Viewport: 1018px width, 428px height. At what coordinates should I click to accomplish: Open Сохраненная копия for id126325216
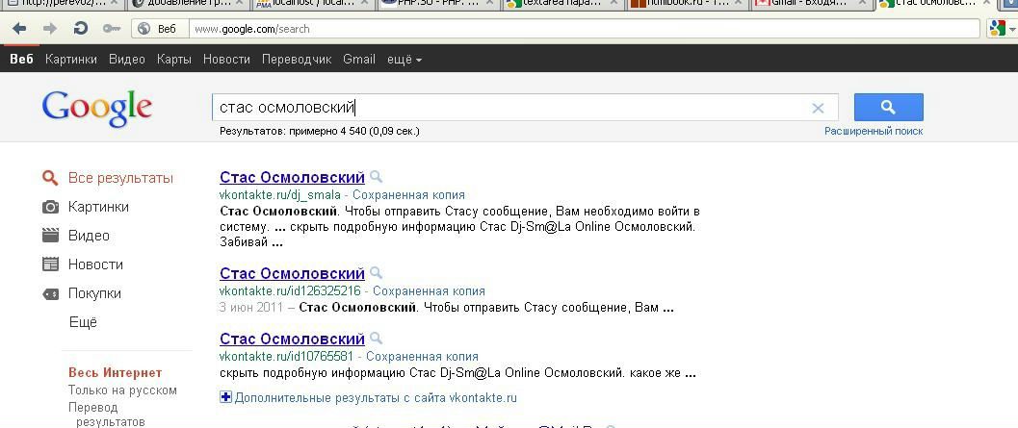pyautogui.click(x=429, y=291)
